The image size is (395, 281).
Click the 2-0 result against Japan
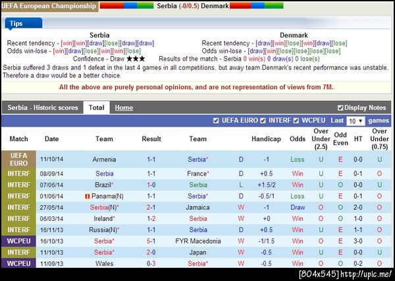click(x=151, y=252)
